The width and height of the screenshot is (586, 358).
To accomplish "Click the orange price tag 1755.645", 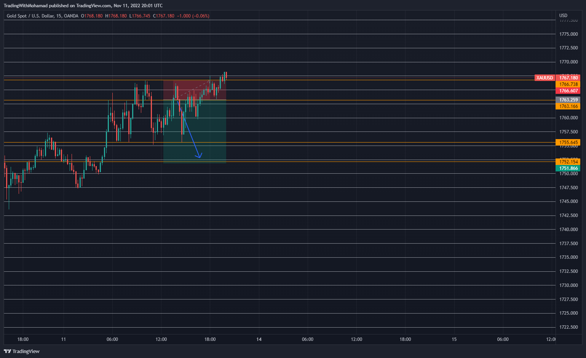I will coord(568,143).
